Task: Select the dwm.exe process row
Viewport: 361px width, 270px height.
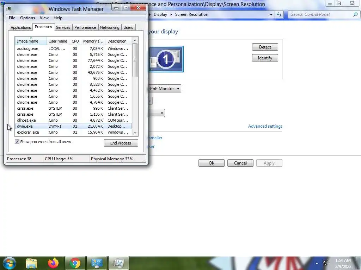Action: (73, 126)
